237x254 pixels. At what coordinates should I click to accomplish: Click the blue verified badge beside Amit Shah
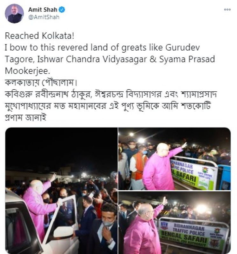(x=62, y=10)
